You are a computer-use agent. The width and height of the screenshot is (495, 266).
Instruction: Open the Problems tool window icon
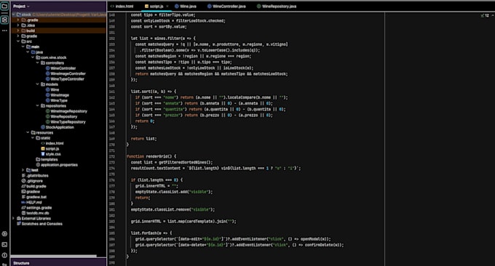[x=4, y=255]
